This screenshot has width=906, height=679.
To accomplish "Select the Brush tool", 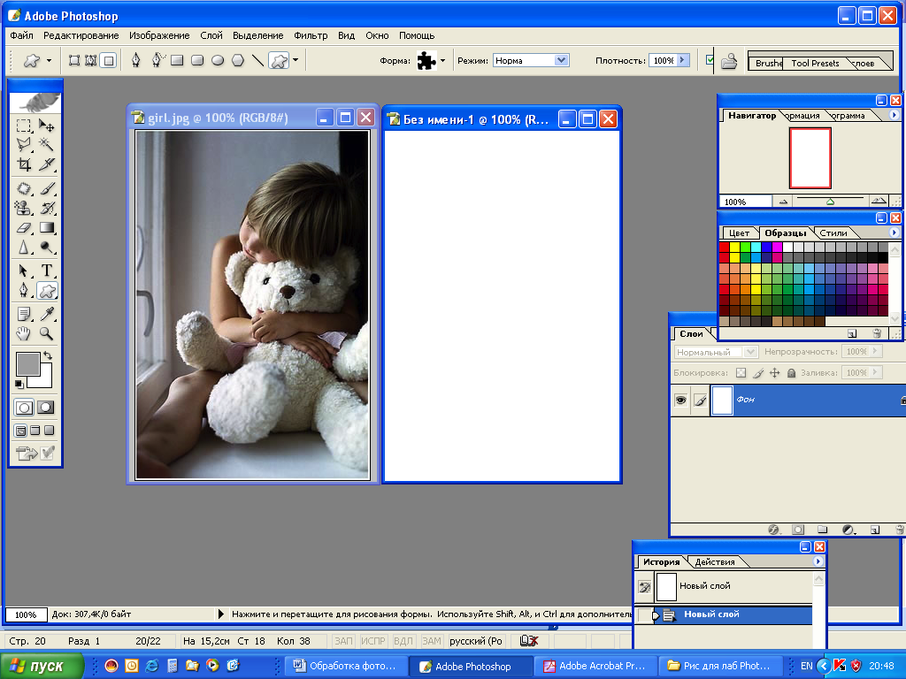I will coord(46,188).
